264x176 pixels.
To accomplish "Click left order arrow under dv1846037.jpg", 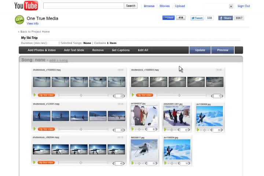I will 146,129.
